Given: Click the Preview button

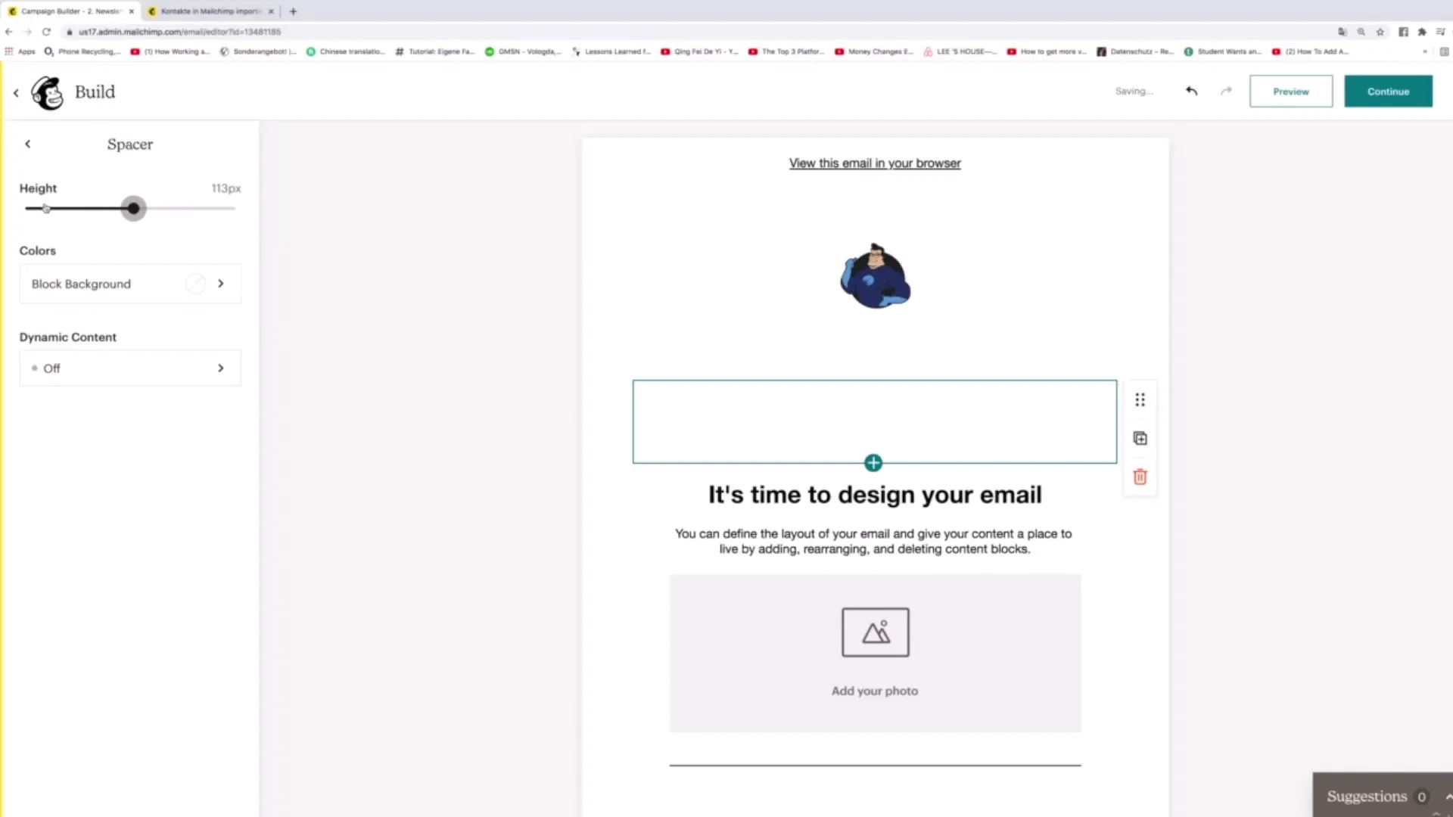Looking at the screenshot, I should click(1290, 91).
